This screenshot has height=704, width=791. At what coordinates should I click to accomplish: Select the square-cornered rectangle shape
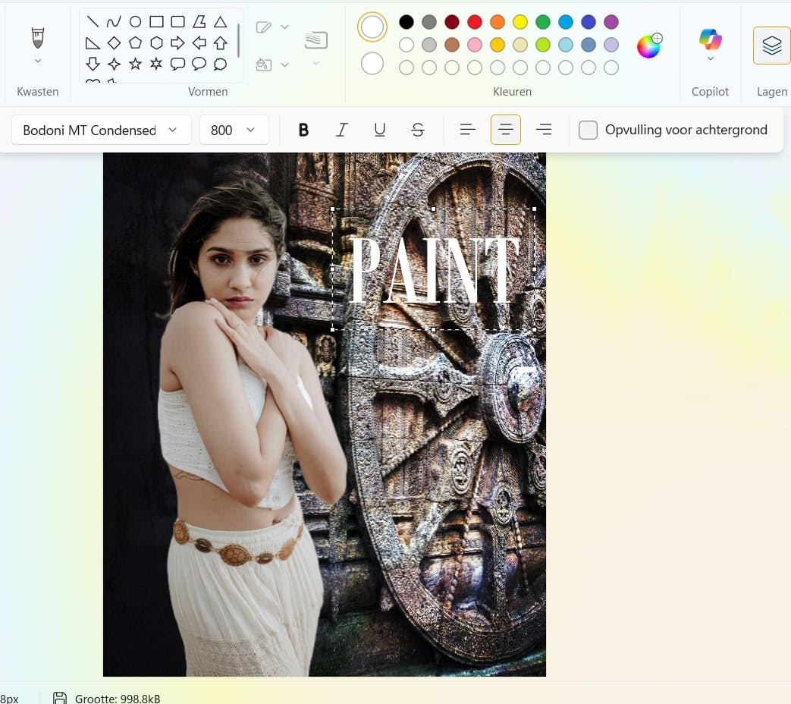[x=156, y=21]
